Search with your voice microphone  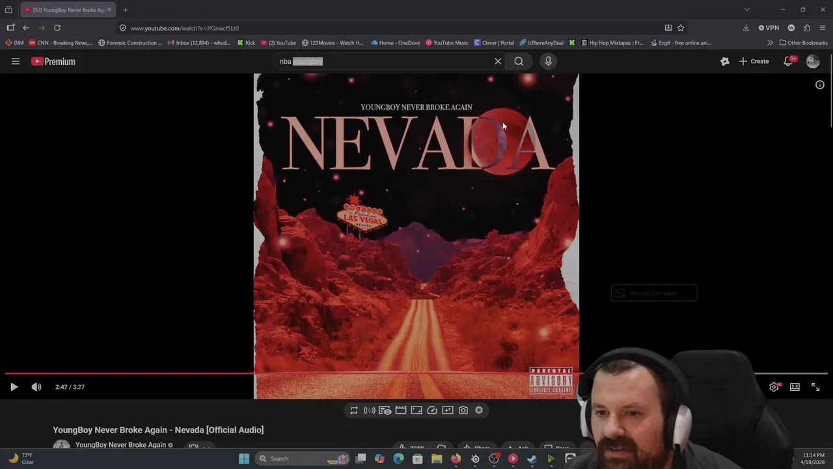(548, 61)
